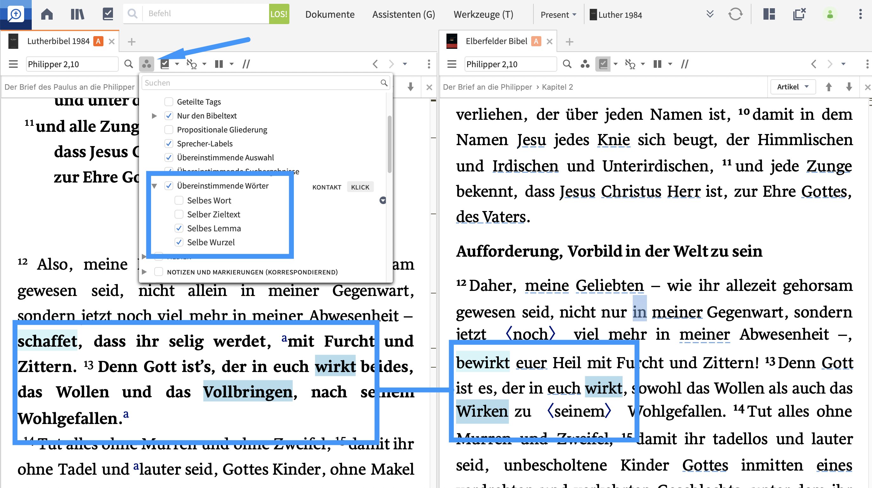Image resolution: width=872 pixels, height=488 pixels.
Task: Select the Lutherbibel 1984 tab
Action: coord(58,41)
